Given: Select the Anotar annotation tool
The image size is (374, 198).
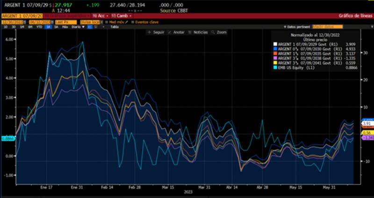Looking at the screenshot, I should pos(177,33).
